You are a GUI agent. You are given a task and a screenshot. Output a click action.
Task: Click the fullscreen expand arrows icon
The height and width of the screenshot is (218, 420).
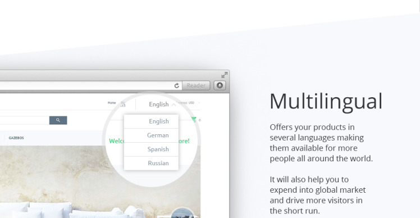[x=225, y=75]
